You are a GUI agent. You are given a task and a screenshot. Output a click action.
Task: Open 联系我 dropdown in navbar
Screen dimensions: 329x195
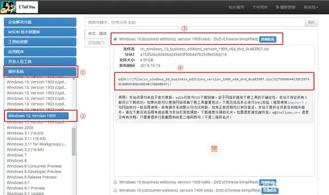[310, 7]
